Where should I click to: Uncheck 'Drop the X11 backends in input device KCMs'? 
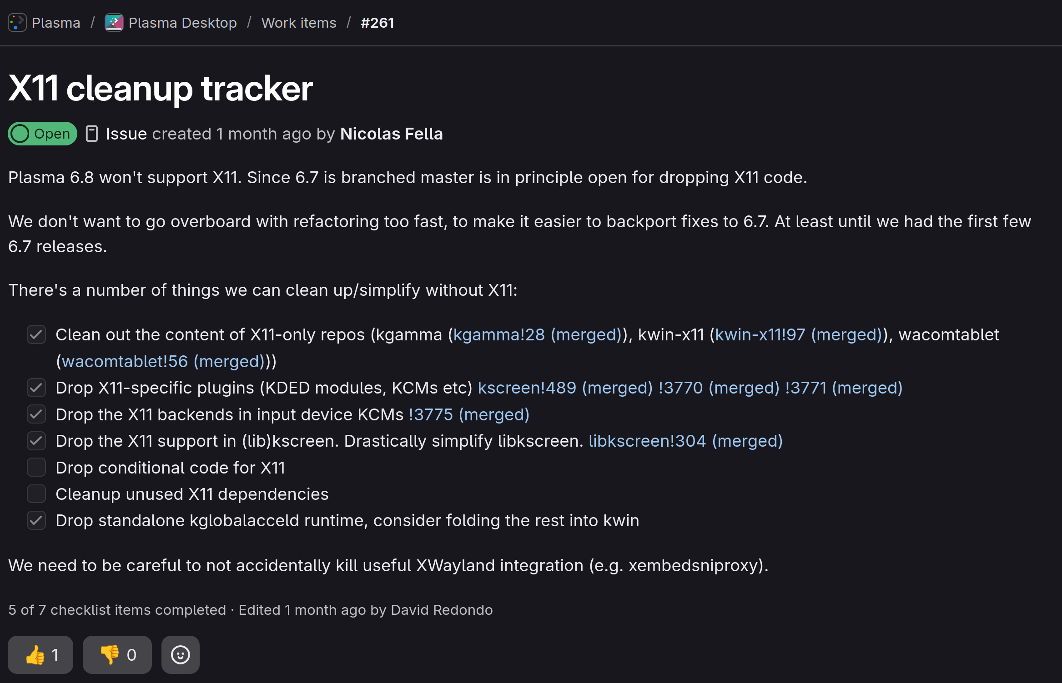pyautogui.click(x=36, y=414)
